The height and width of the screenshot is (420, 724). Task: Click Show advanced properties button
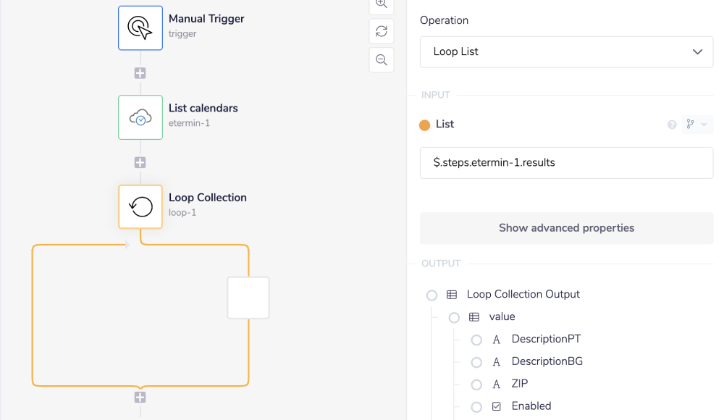coord(566,228)
